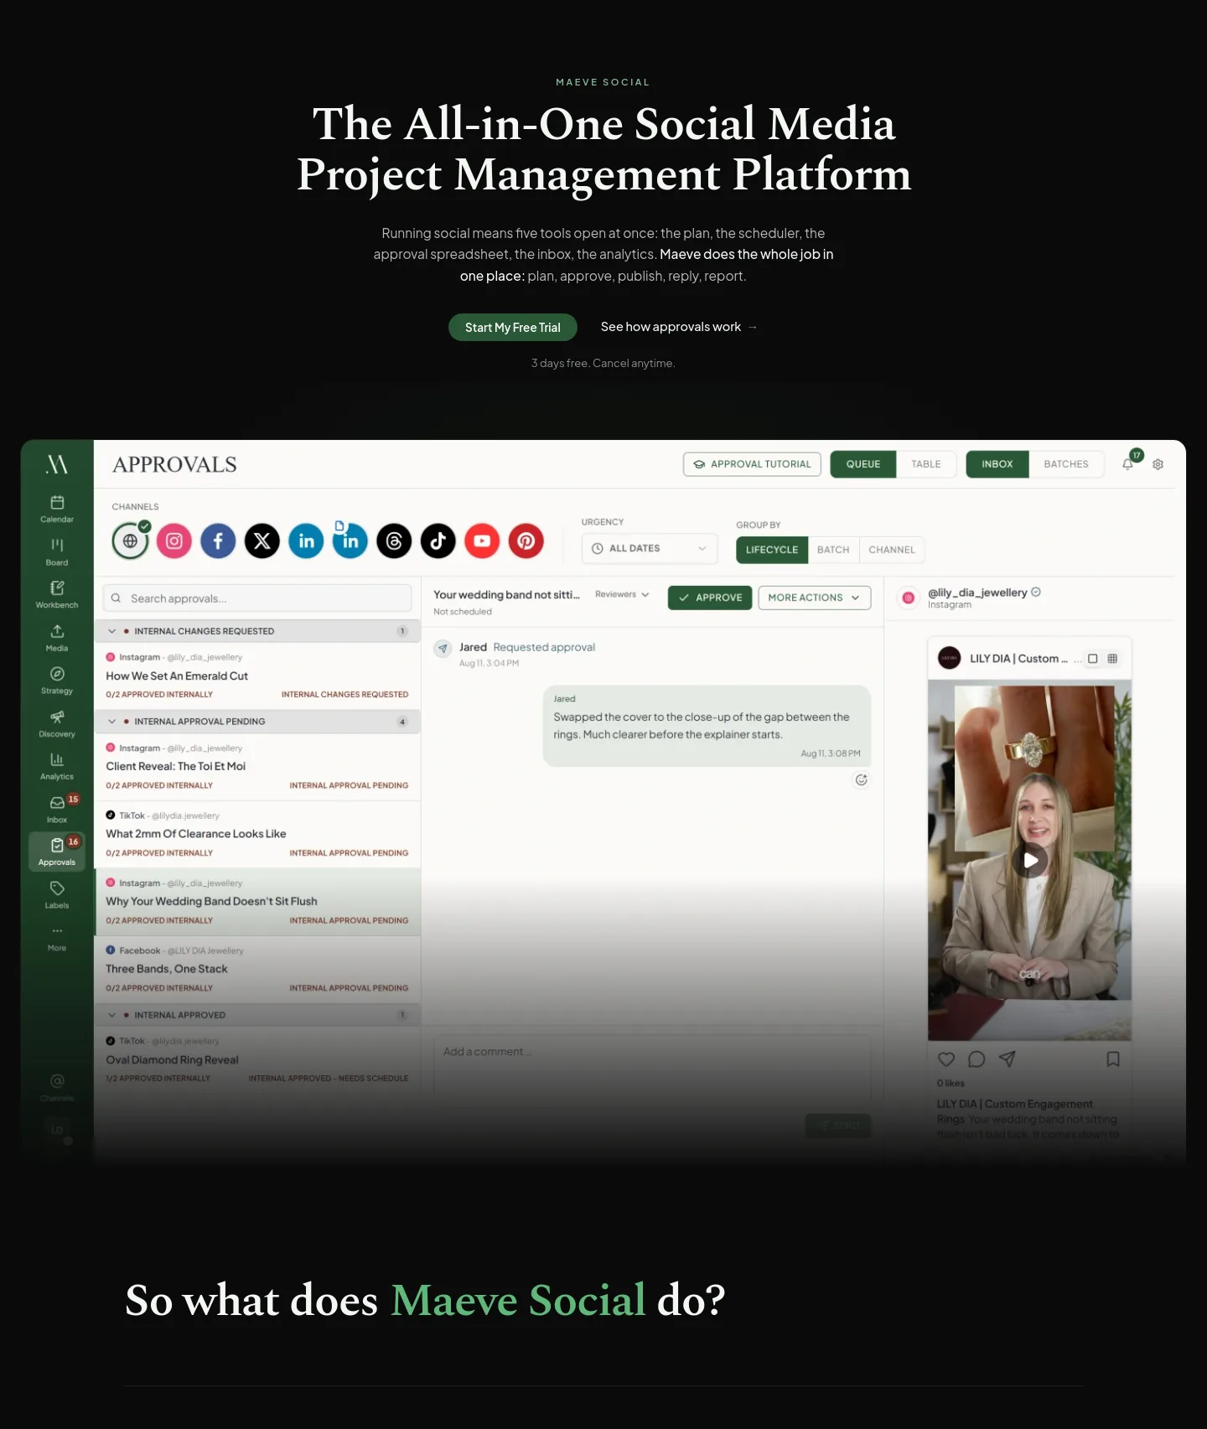Screen dimensions: 1207x1429
Task: Open Calendar in the sidebar
Action: click(57, 509)
